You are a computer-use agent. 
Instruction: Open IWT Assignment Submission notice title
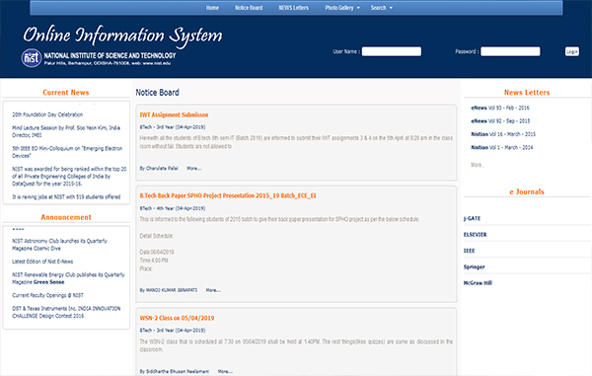[174, 114]
